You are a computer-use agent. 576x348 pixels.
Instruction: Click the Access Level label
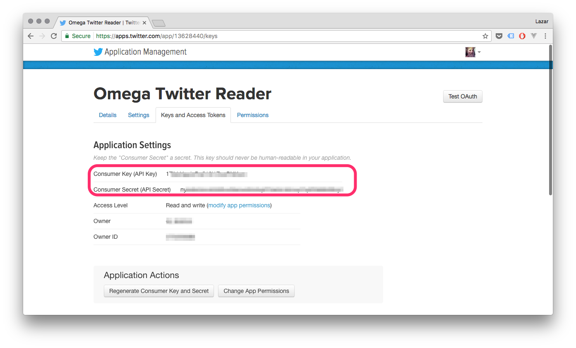(x=110, y=205)
